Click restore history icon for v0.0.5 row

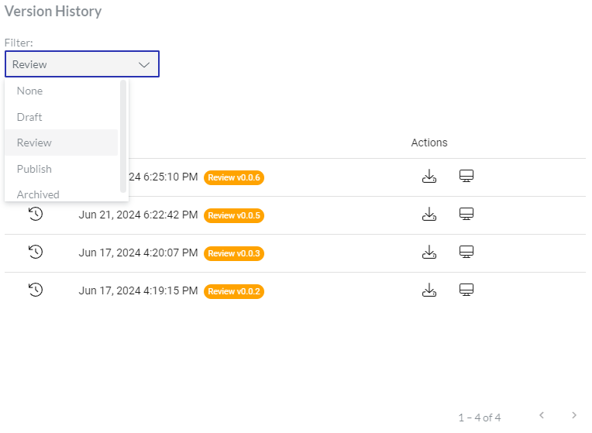click(x=36, y=214)
